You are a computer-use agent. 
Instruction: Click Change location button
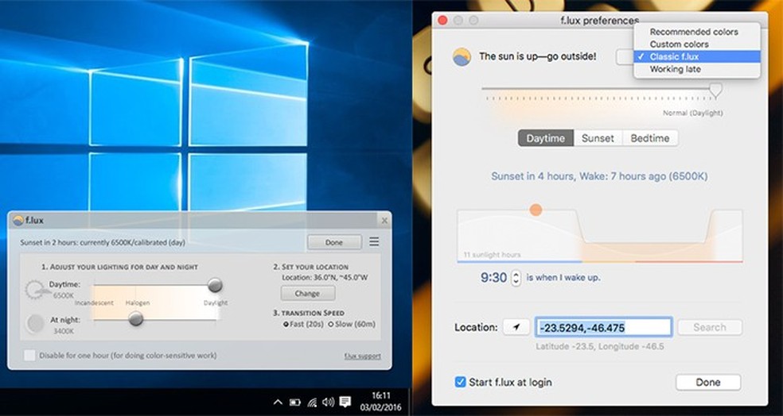(x=308, y=294)
